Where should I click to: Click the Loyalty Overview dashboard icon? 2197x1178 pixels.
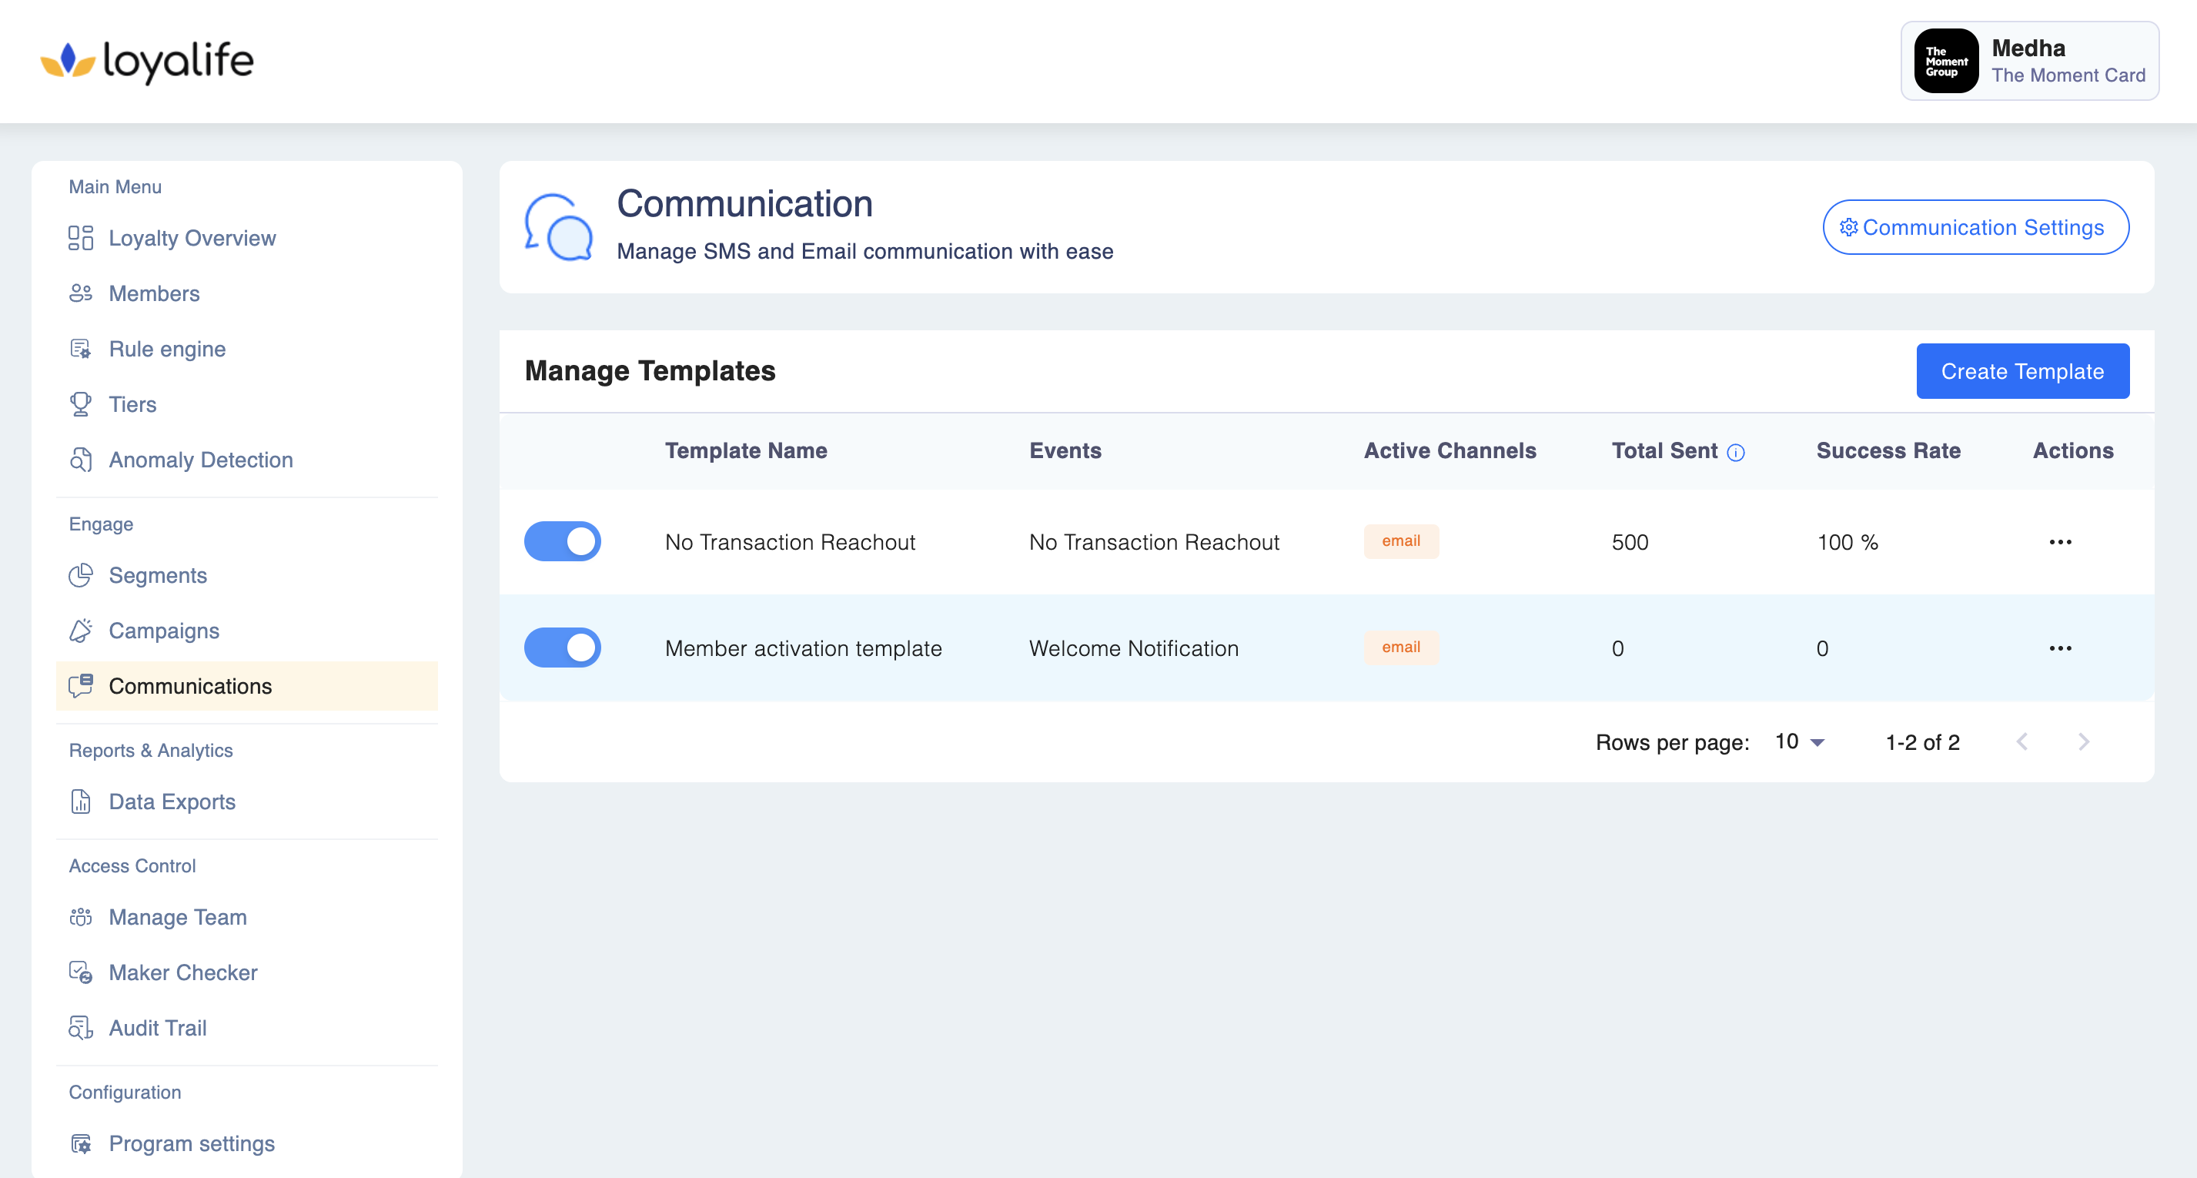tap(80, 238)
